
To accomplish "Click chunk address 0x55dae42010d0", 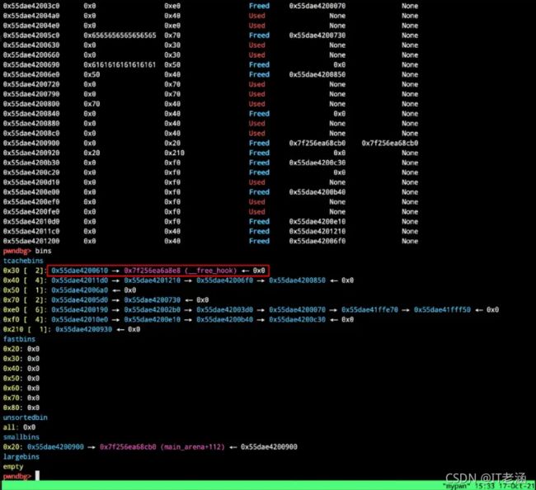I will point(31,222).
